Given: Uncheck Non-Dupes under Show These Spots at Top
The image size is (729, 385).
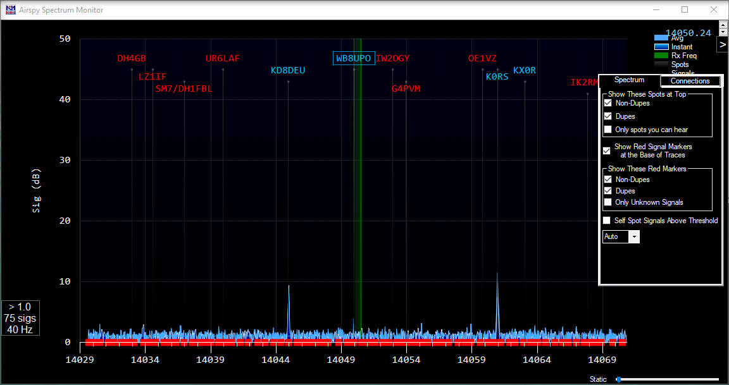Looking at the screenshot, I should click(x=607, y=103).
